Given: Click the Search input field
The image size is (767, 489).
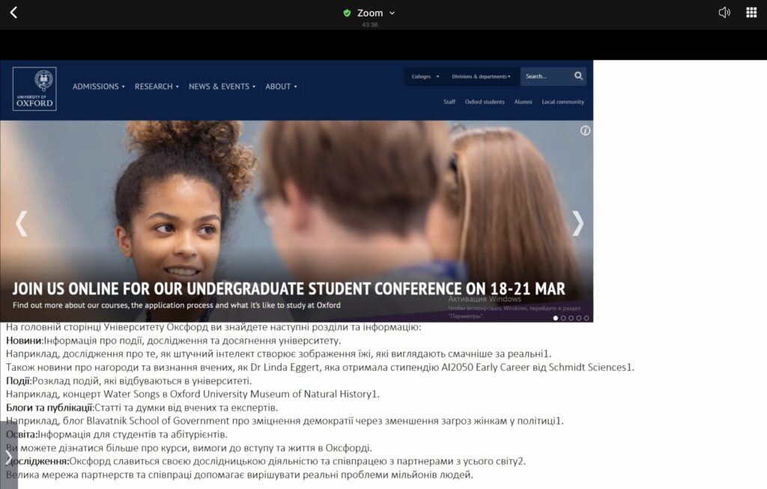Looking at the screenshot, I should tap(545, 76).
